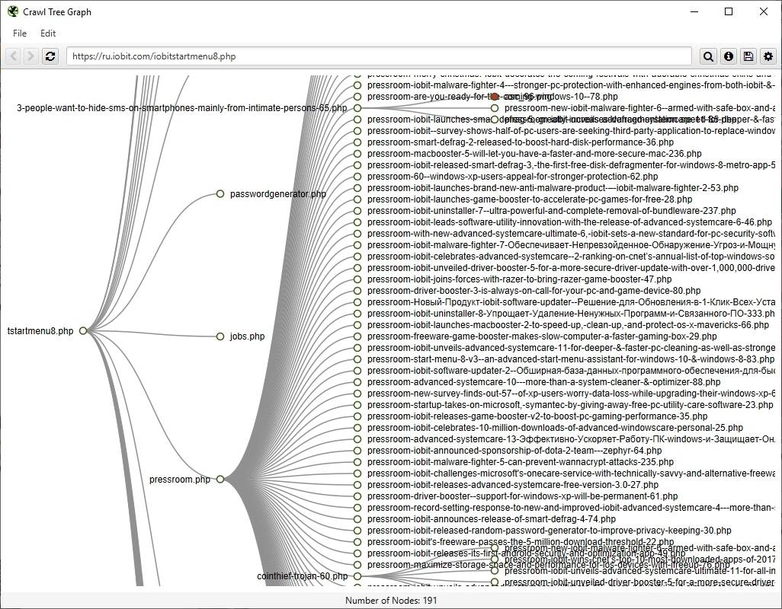Select the highlighted red node

pyautogui.click(x=494, y=97)
